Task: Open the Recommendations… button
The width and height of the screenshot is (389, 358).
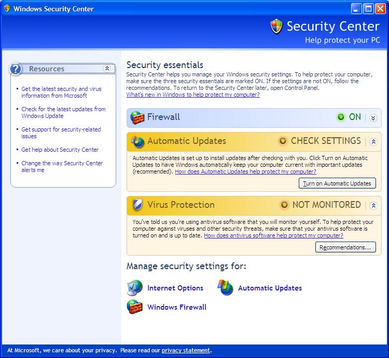Action: tap(345, 247)
